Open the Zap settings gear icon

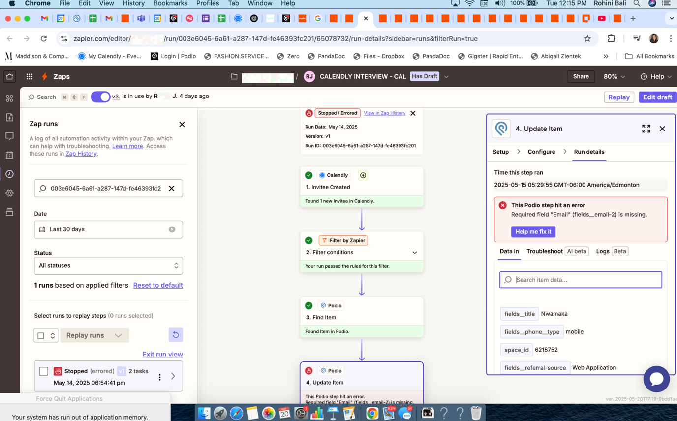[x=9, y=193]
